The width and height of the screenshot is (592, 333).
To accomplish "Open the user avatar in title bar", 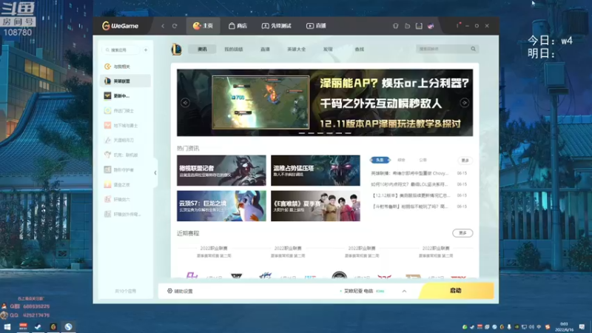I will (431, 26).
